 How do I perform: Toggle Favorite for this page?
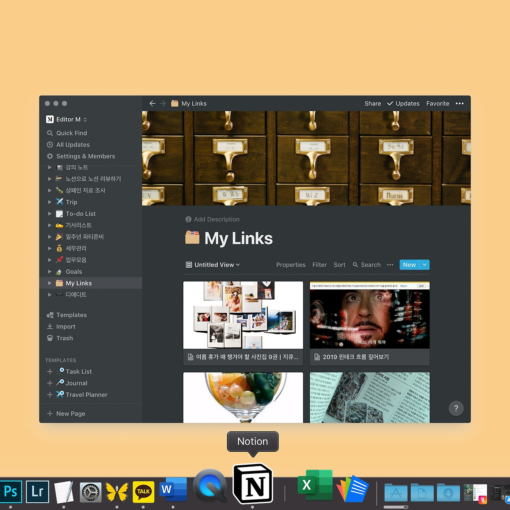[438, 103]
